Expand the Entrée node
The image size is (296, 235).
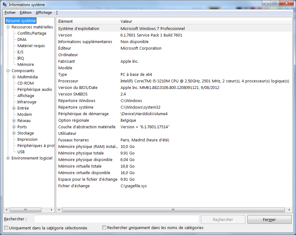14,108
